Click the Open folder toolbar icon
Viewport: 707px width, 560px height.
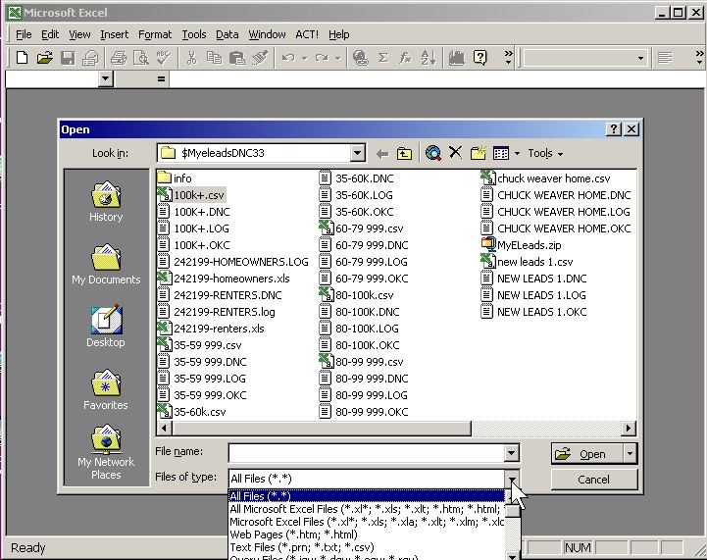coord(45,58)
